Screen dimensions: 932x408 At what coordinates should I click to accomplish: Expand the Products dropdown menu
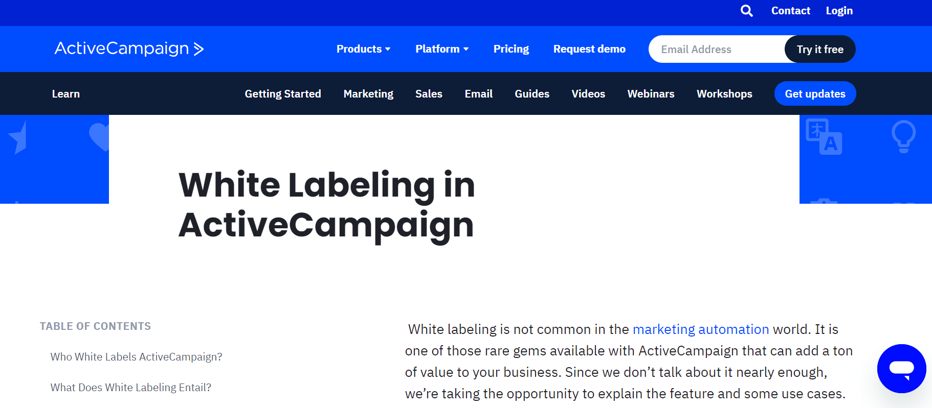[363, 49]
